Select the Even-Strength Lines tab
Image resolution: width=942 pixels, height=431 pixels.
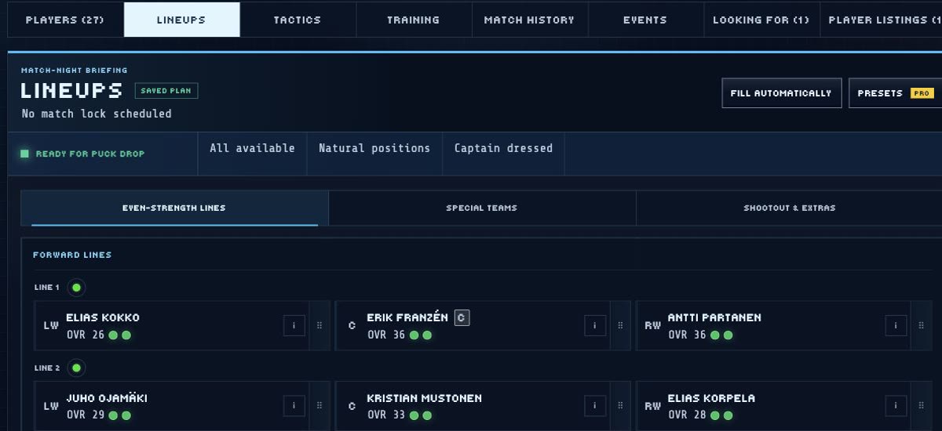pyautogui.click(x=174, y=208)
